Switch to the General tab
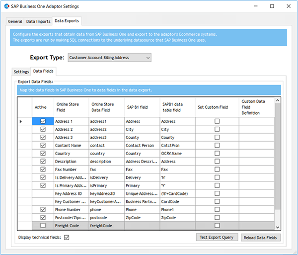This screenshot has height=255, width=298. (15, 21)
